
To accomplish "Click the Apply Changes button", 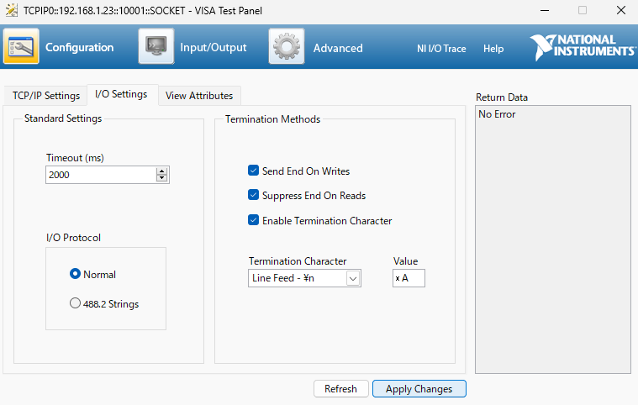I will click(419, 389).
